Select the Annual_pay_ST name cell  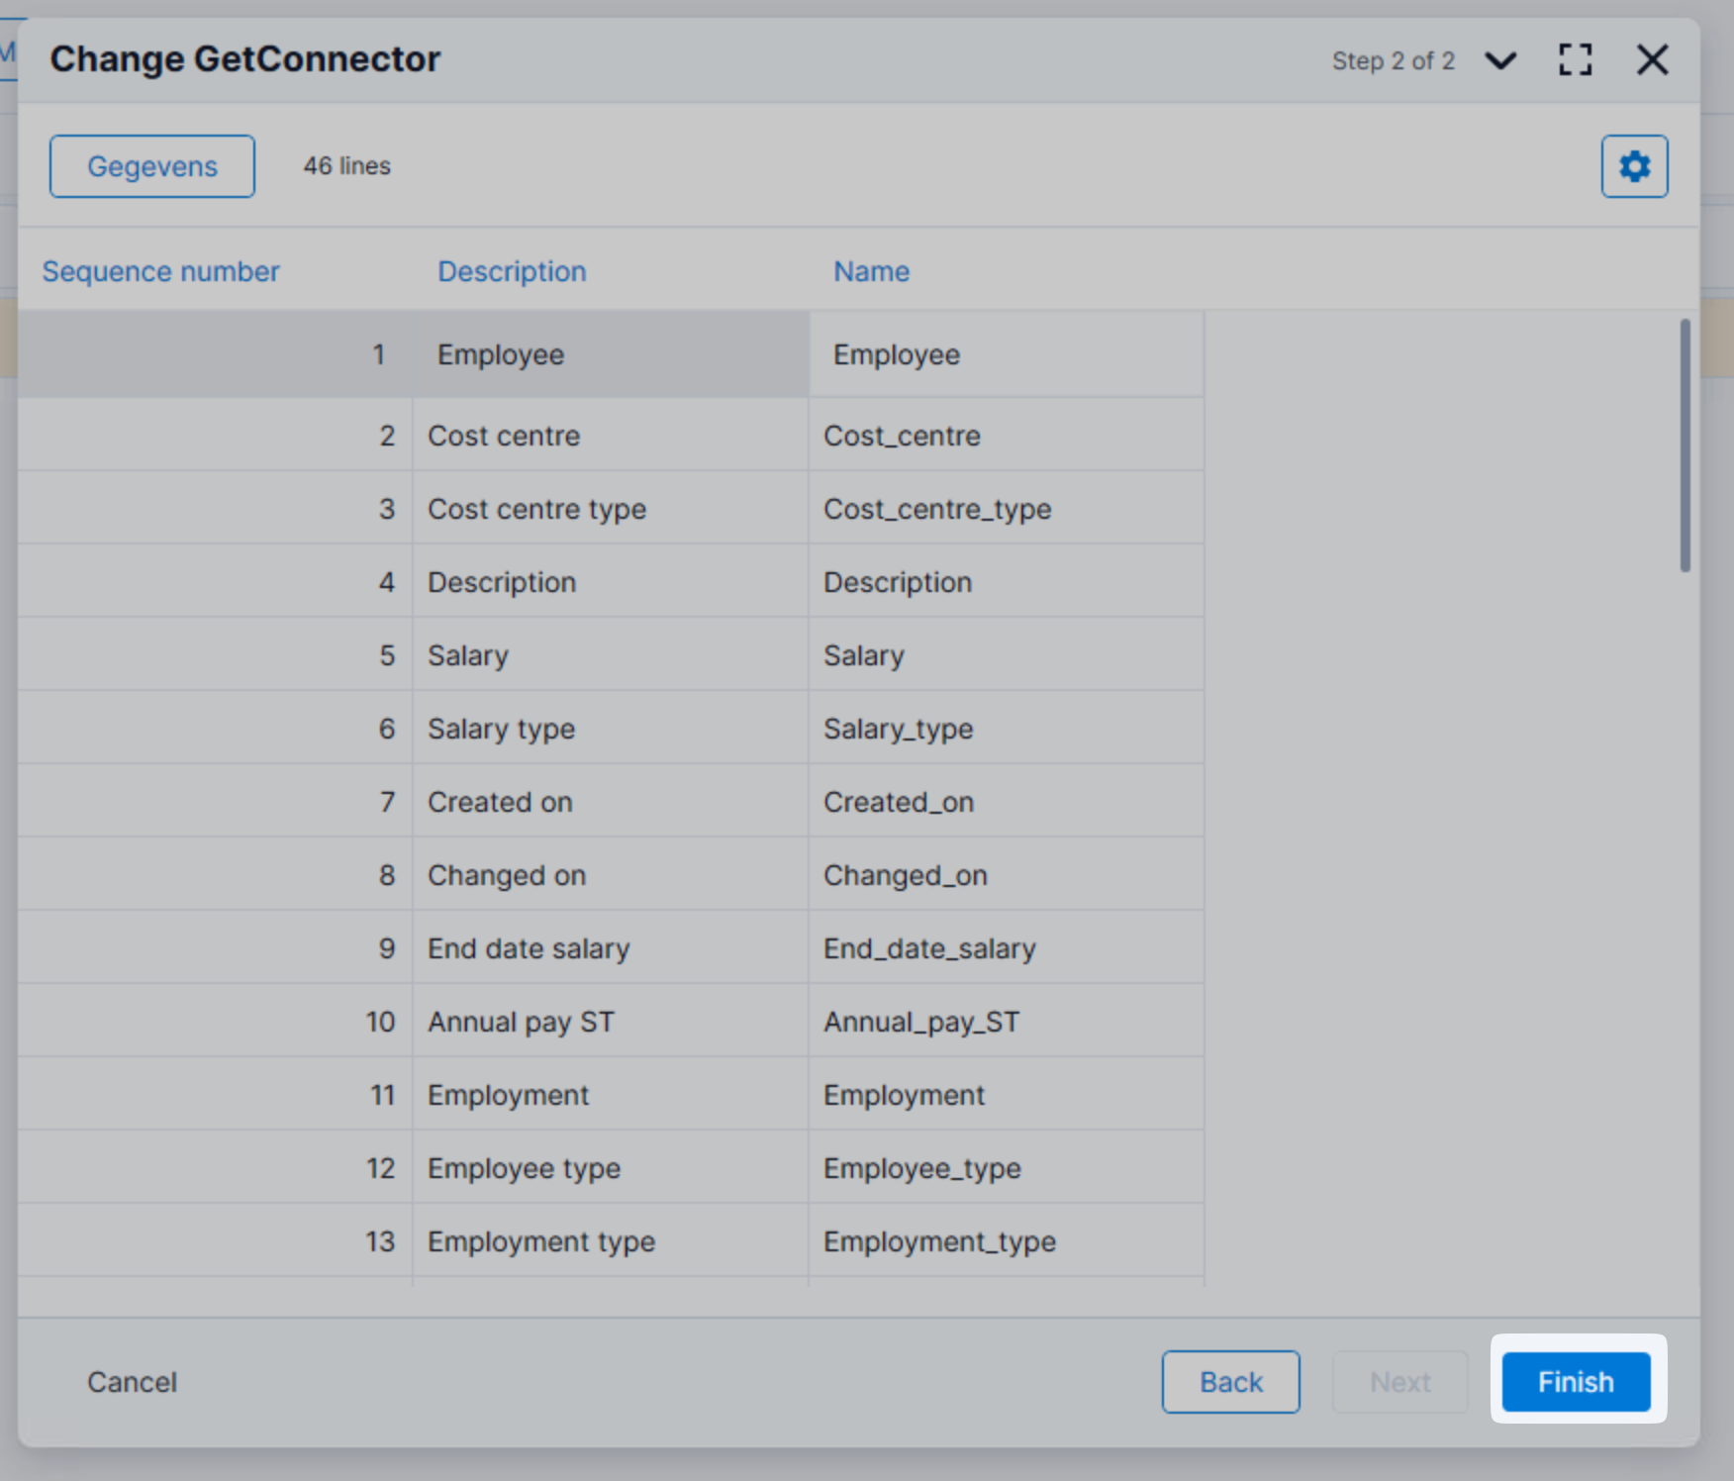pos(921,1022)
